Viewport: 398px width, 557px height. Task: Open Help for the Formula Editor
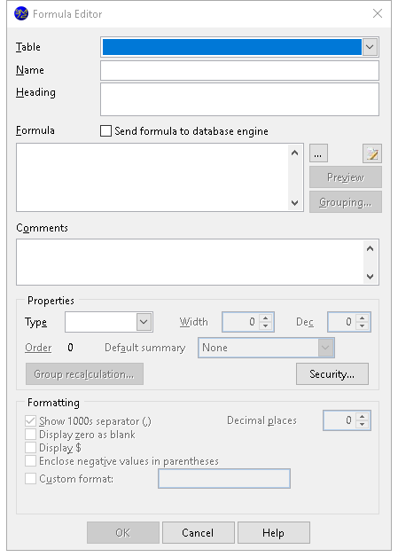[273, 532]
